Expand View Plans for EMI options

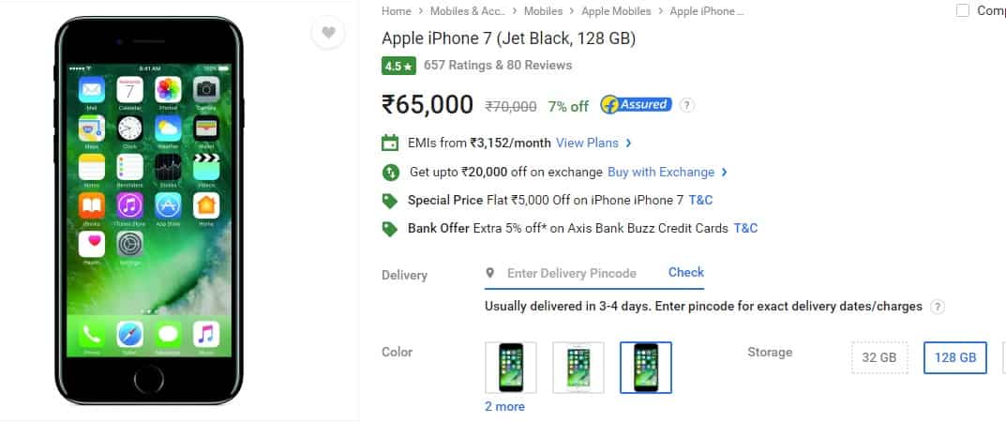(594, 143)
